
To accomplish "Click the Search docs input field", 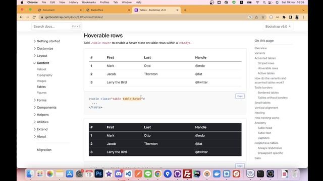I will pos(57,27).
